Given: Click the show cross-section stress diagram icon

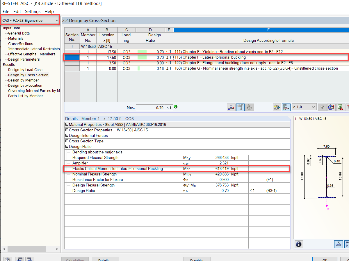Looking at the screenshot, I should point(231,107).
